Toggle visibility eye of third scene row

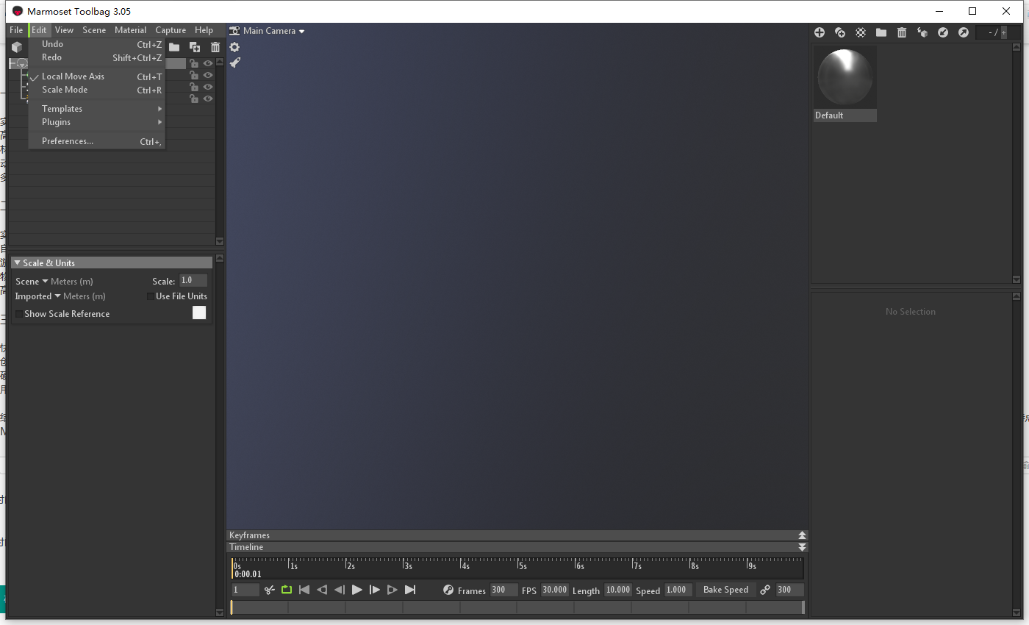208,87
